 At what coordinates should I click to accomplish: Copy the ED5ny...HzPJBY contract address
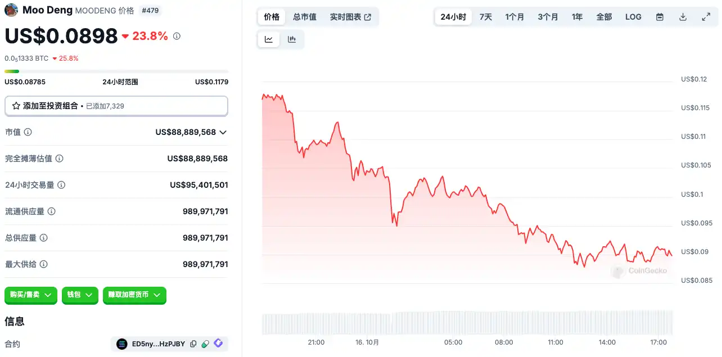click(193, 344)
